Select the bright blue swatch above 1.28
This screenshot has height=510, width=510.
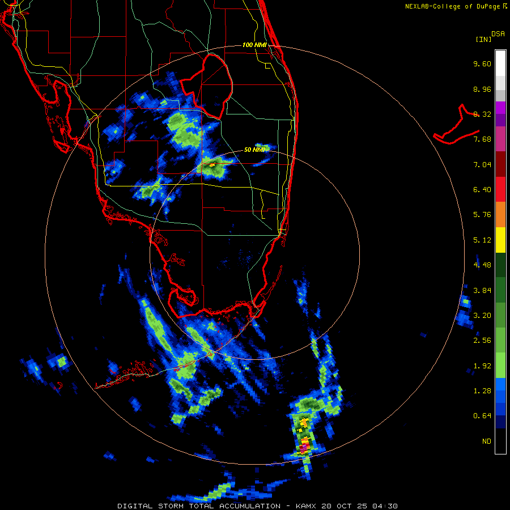[500, 384]
